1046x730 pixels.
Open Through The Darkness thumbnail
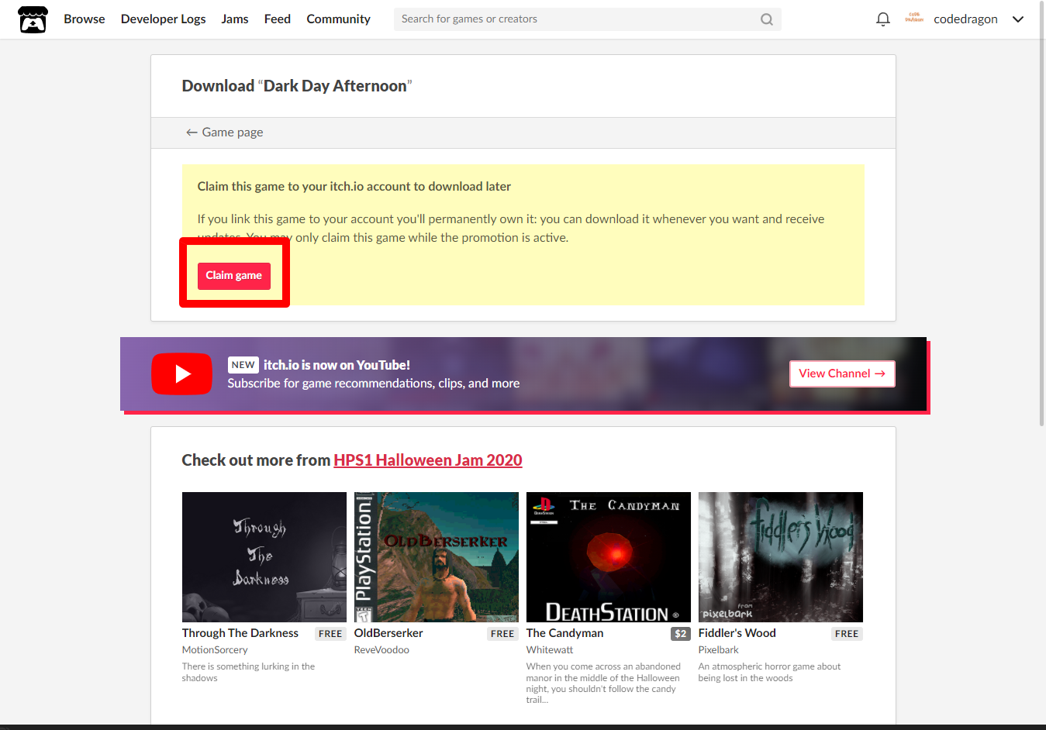(264, 557)
